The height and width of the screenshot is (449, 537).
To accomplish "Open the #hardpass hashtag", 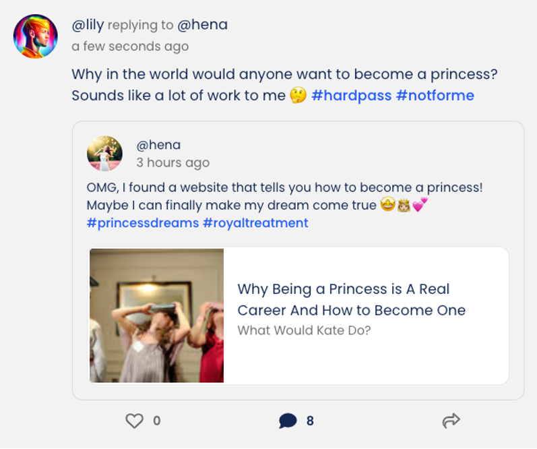I will (351, 96).
